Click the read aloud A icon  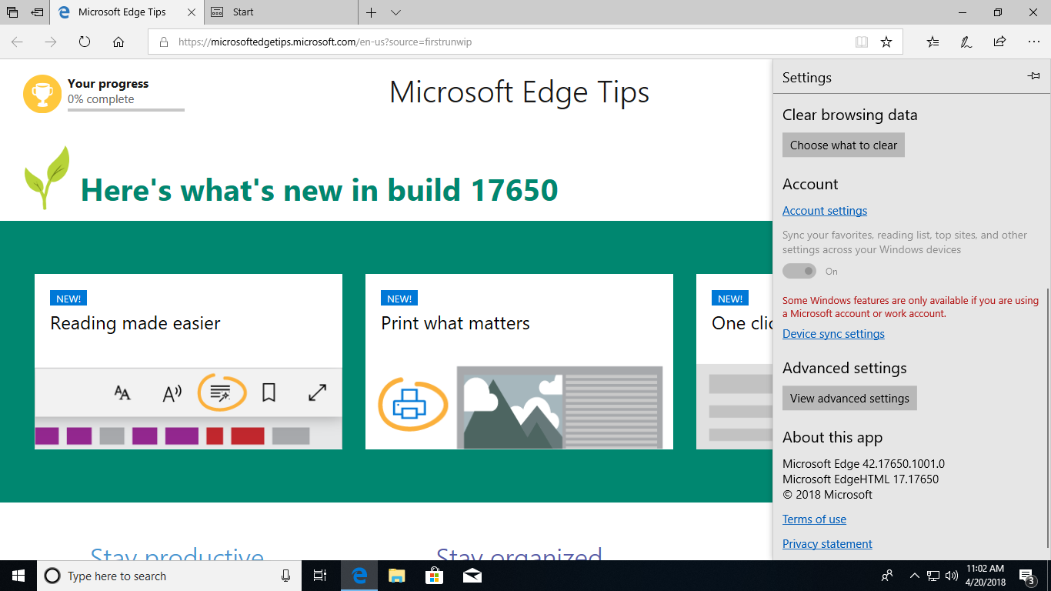point(172,393)
